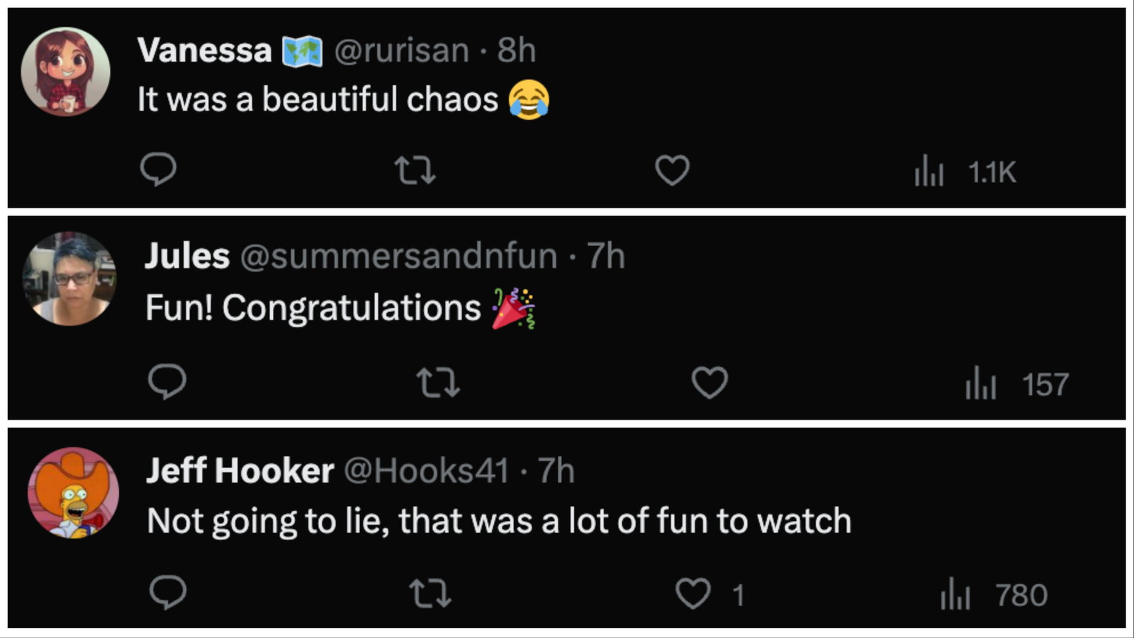Open the @summersandnfun handle link
The height and width of the screenshot is (638, 1134).
(398, 256)
